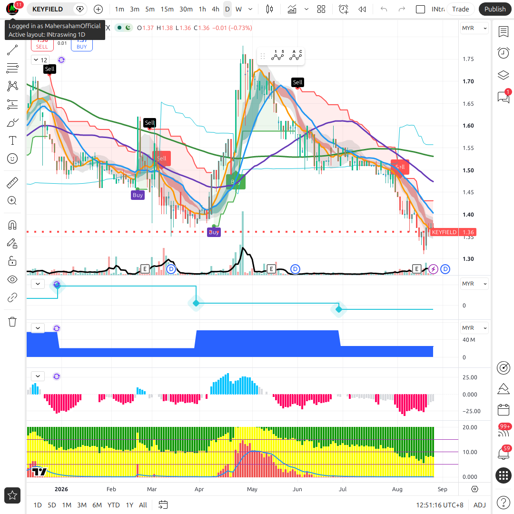Open the chart timezone 12:51:16 UTC+8
The width and height of the screenshot is (514, 514).
click(x=440, y=505)
